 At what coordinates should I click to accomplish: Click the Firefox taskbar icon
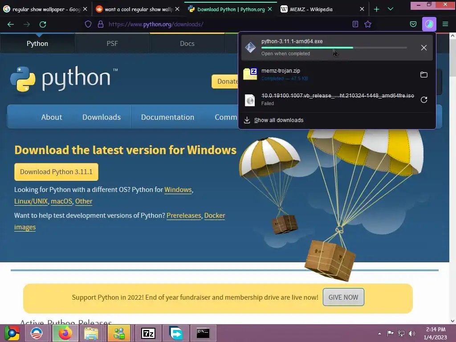pos(65,333)
